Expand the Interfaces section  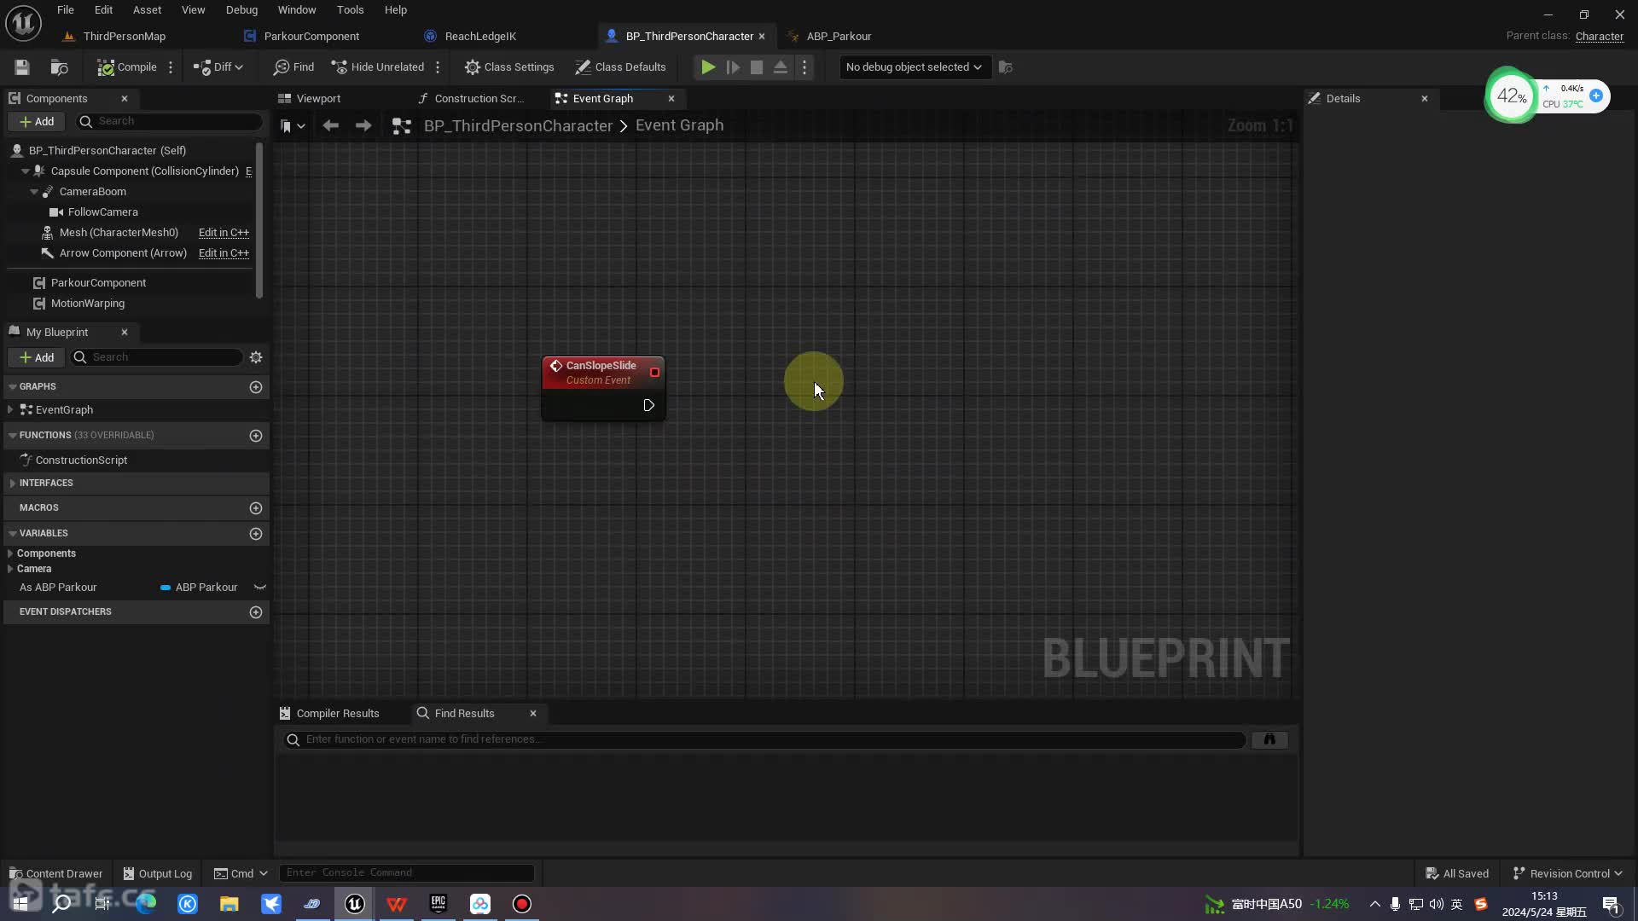(12, 484)
